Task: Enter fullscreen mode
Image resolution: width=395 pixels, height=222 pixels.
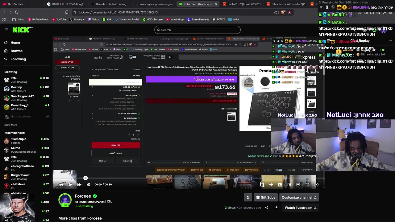Action: pos(307,184)
